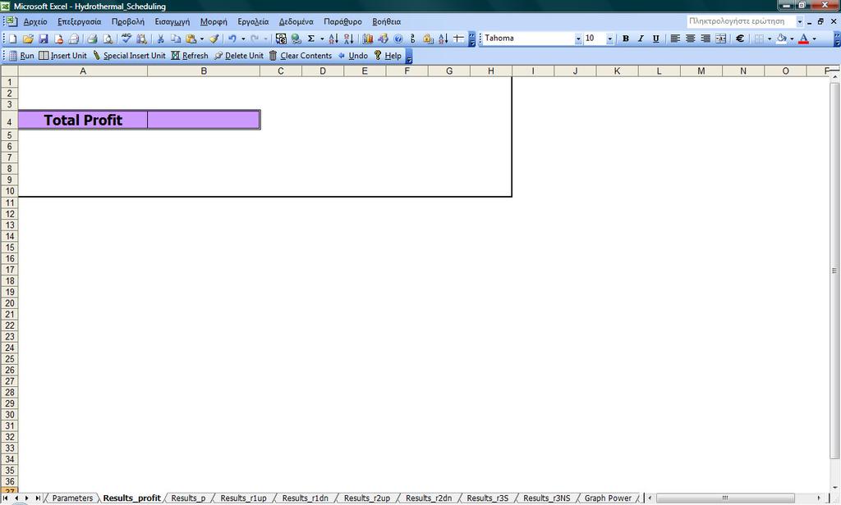
Task: Open the Εισαγωγή menu
Action: tap(172, 21)
